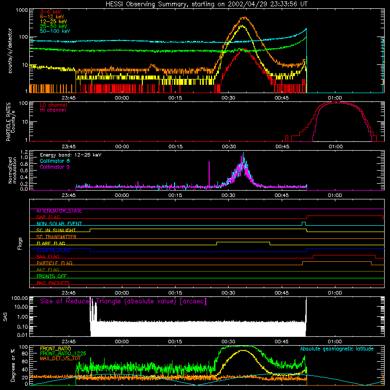Click the LO channel legend label
This screenshot has height=390, width=390.
[54, 105]
